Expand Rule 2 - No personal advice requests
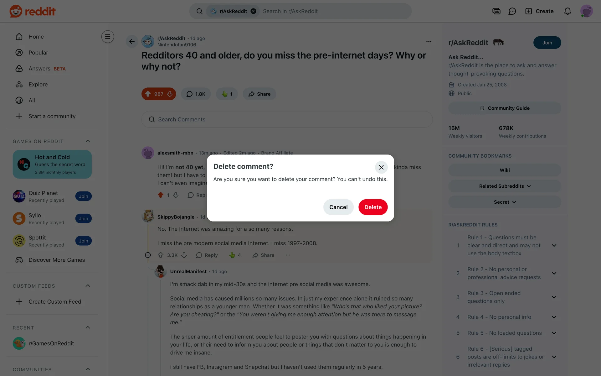 pyautogui.click(x=554, y=273)
